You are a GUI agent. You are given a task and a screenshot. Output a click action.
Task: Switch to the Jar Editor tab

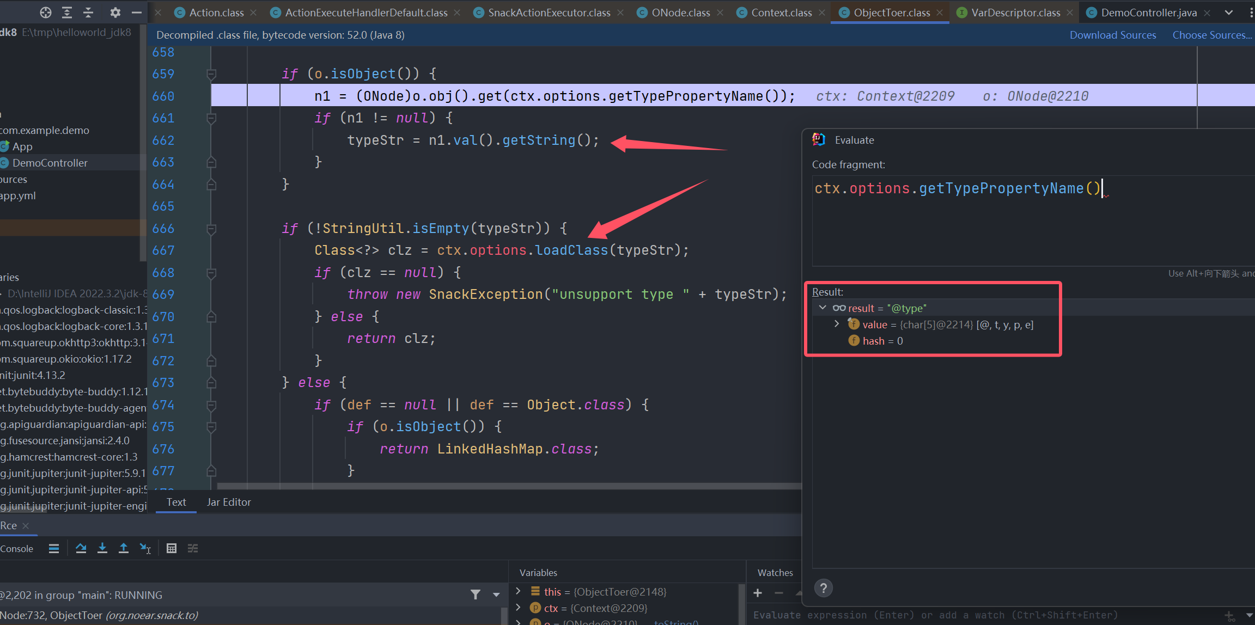click(229, 502)
